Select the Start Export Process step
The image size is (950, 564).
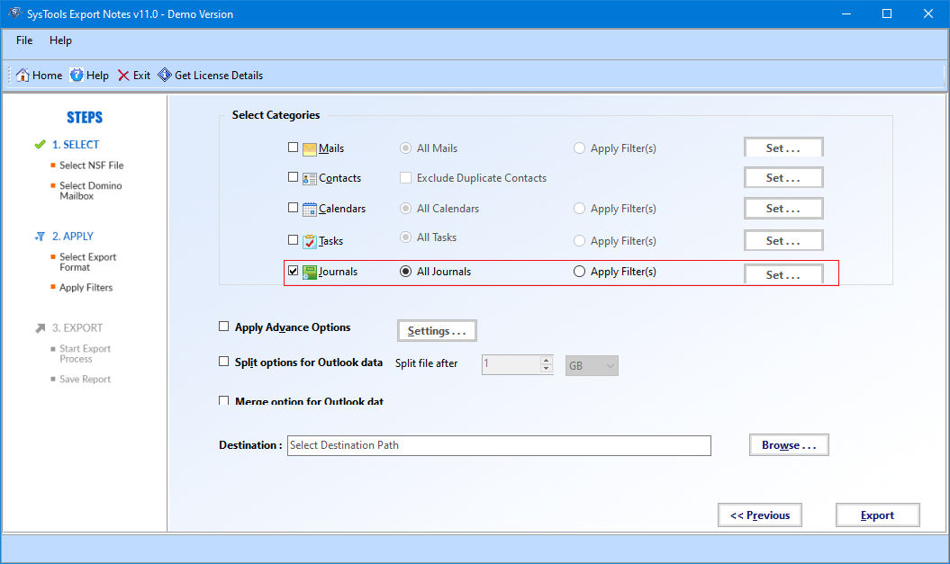[85, 354]
